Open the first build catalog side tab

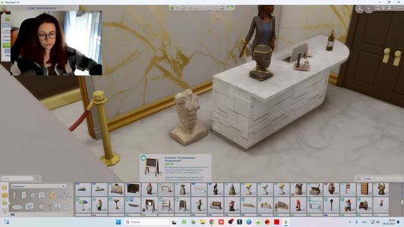[x=4, y=187]
